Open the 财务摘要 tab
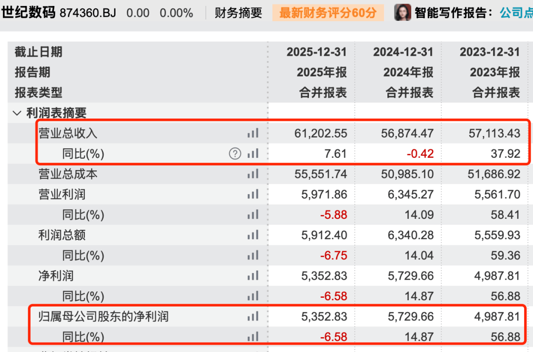 238,13
